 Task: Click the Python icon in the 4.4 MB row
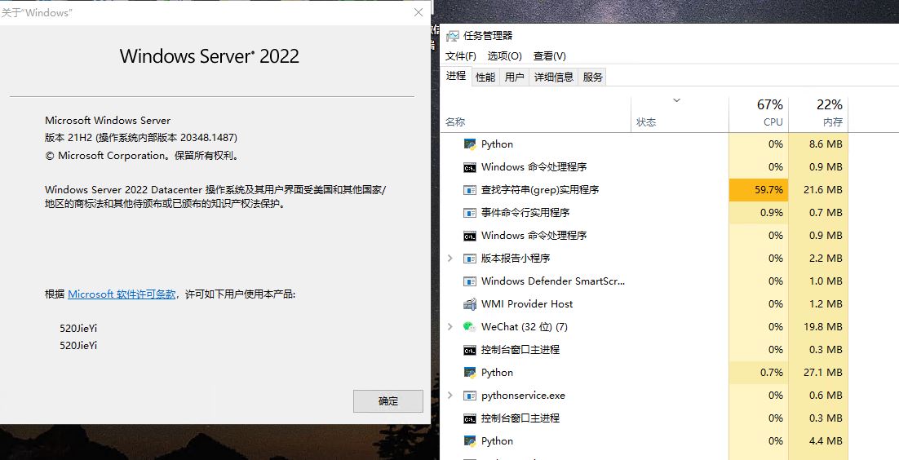coord(470,441)
